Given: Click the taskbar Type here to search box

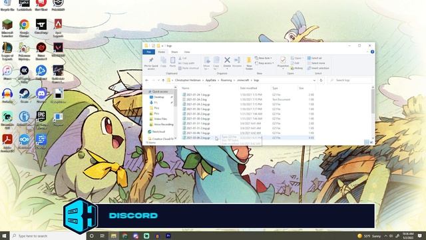Looking at the screenshot, I should point(48,235).
